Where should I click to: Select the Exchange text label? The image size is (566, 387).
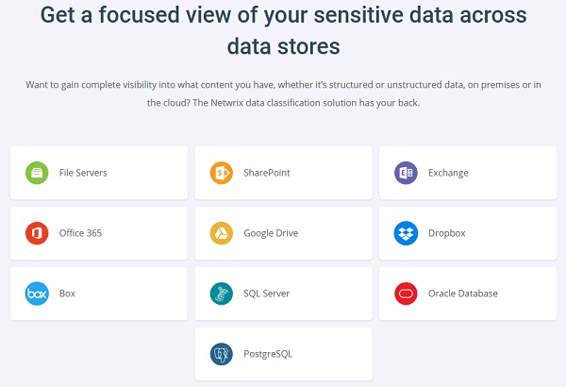click(x=448, y=173)
